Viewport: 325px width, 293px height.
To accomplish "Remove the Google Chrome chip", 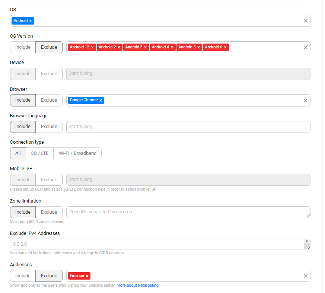I will pyautogui.click(x=101, y=100).
